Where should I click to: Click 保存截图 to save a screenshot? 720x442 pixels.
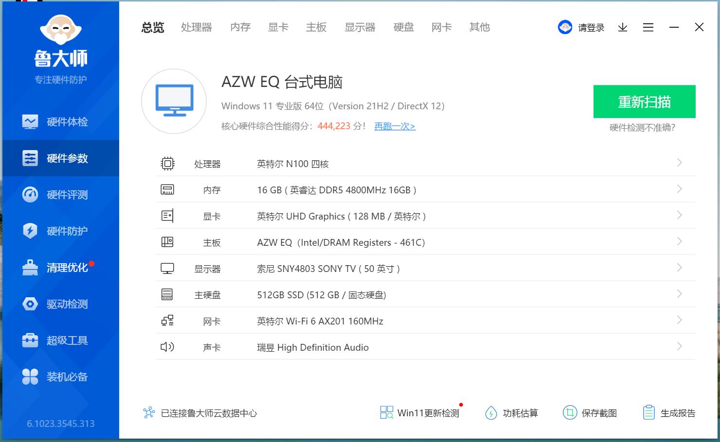591,413
